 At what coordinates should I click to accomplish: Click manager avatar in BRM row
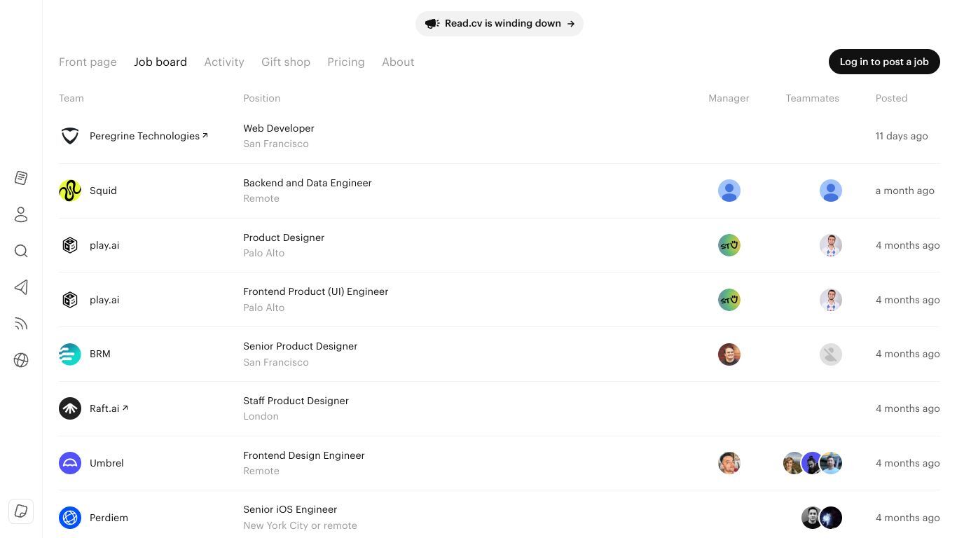pyautogui.click(x=729, y=354)
